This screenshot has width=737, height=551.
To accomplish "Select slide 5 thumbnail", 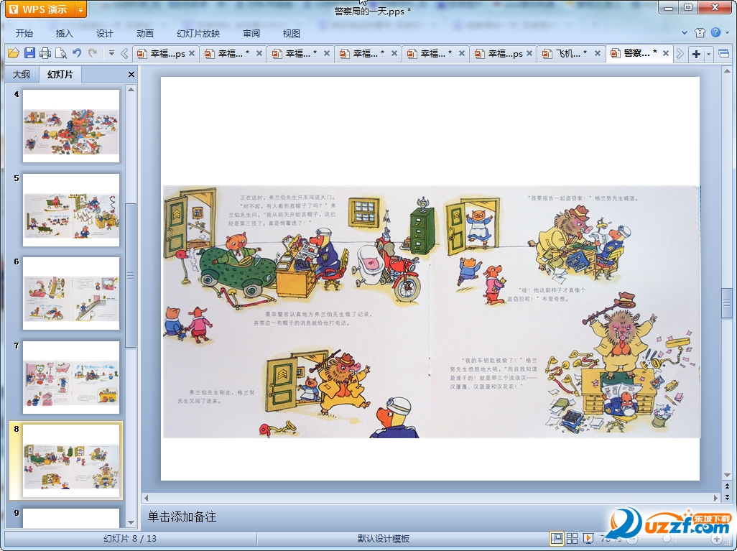I will pos(71,210).
